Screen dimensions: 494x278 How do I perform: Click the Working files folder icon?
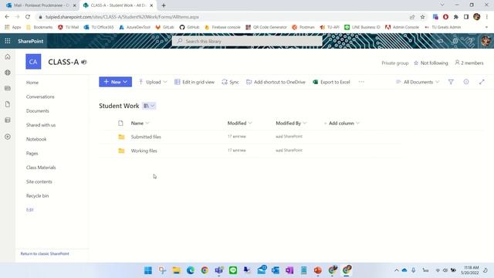click(121, 151)
